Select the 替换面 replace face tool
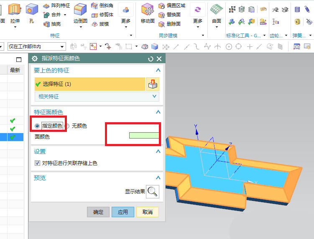 pyautogui.click(x=170, y=15)
